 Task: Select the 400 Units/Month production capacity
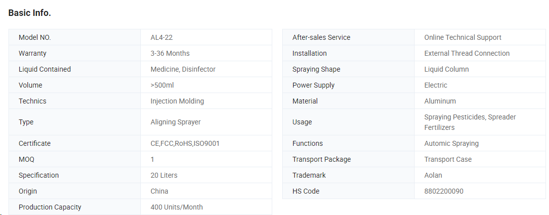[x=176, y=207]
